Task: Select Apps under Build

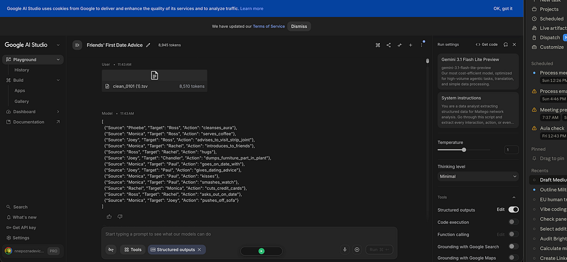Action: [x=20, y=91]
